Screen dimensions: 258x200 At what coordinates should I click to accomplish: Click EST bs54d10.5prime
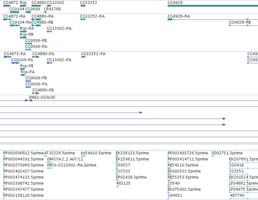(x=96, y=153)
